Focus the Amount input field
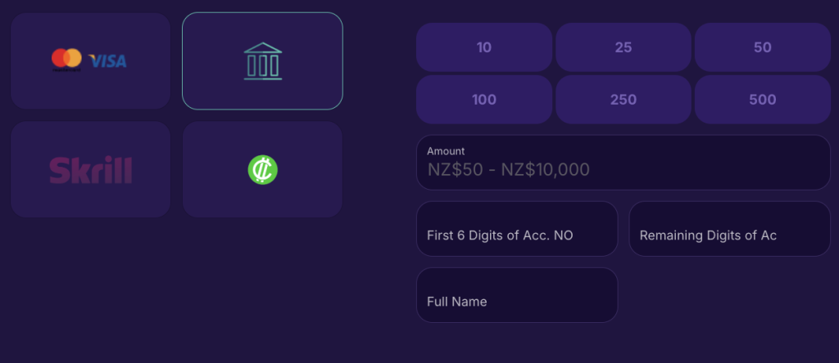Viewport: 839px width, 363px height. click(624, 162)
